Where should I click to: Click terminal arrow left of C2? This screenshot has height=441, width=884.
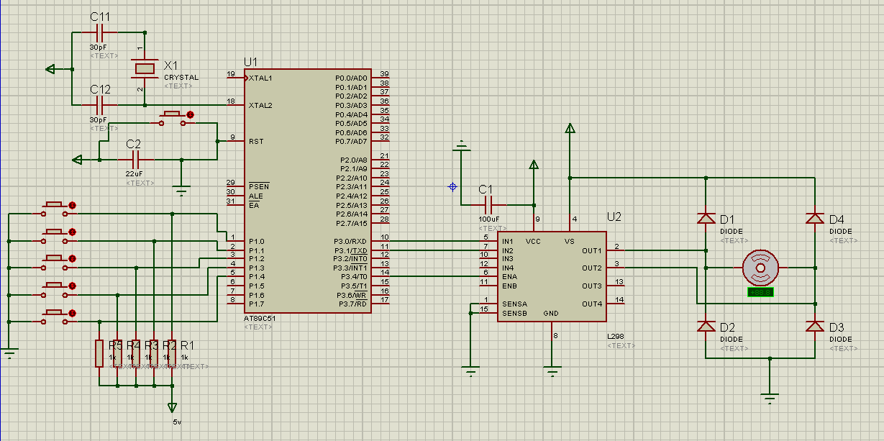coord(78,160)
